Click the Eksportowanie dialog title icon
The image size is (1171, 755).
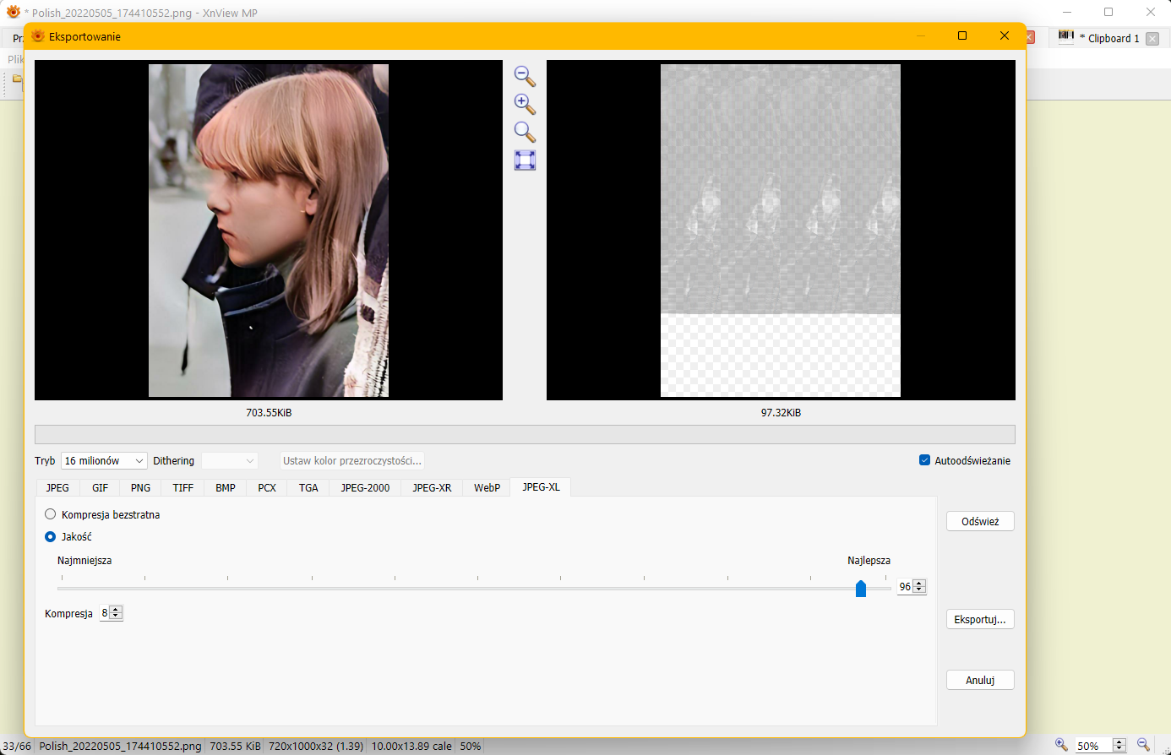coord(38,36)
